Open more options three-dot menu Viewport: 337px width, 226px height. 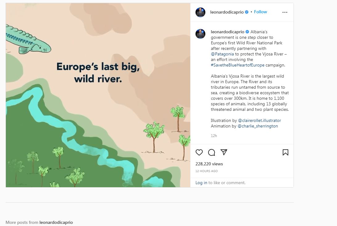pyautogui.click(x=285, y=12)
